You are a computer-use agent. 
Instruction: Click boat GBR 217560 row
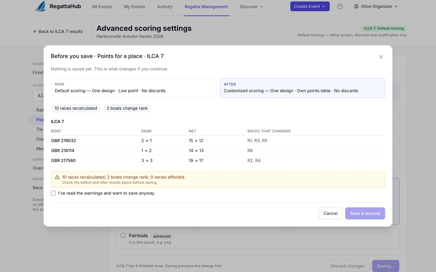[218, 160]
